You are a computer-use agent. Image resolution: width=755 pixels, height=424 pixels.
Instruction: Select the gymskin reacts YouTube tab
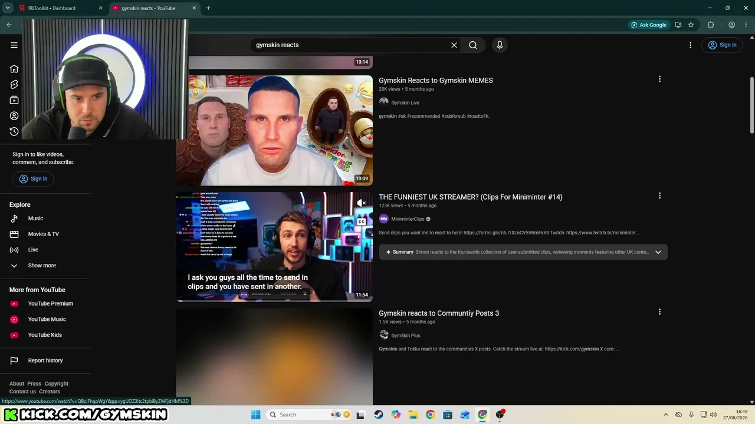pyautogui.click(x=155, y=8)
